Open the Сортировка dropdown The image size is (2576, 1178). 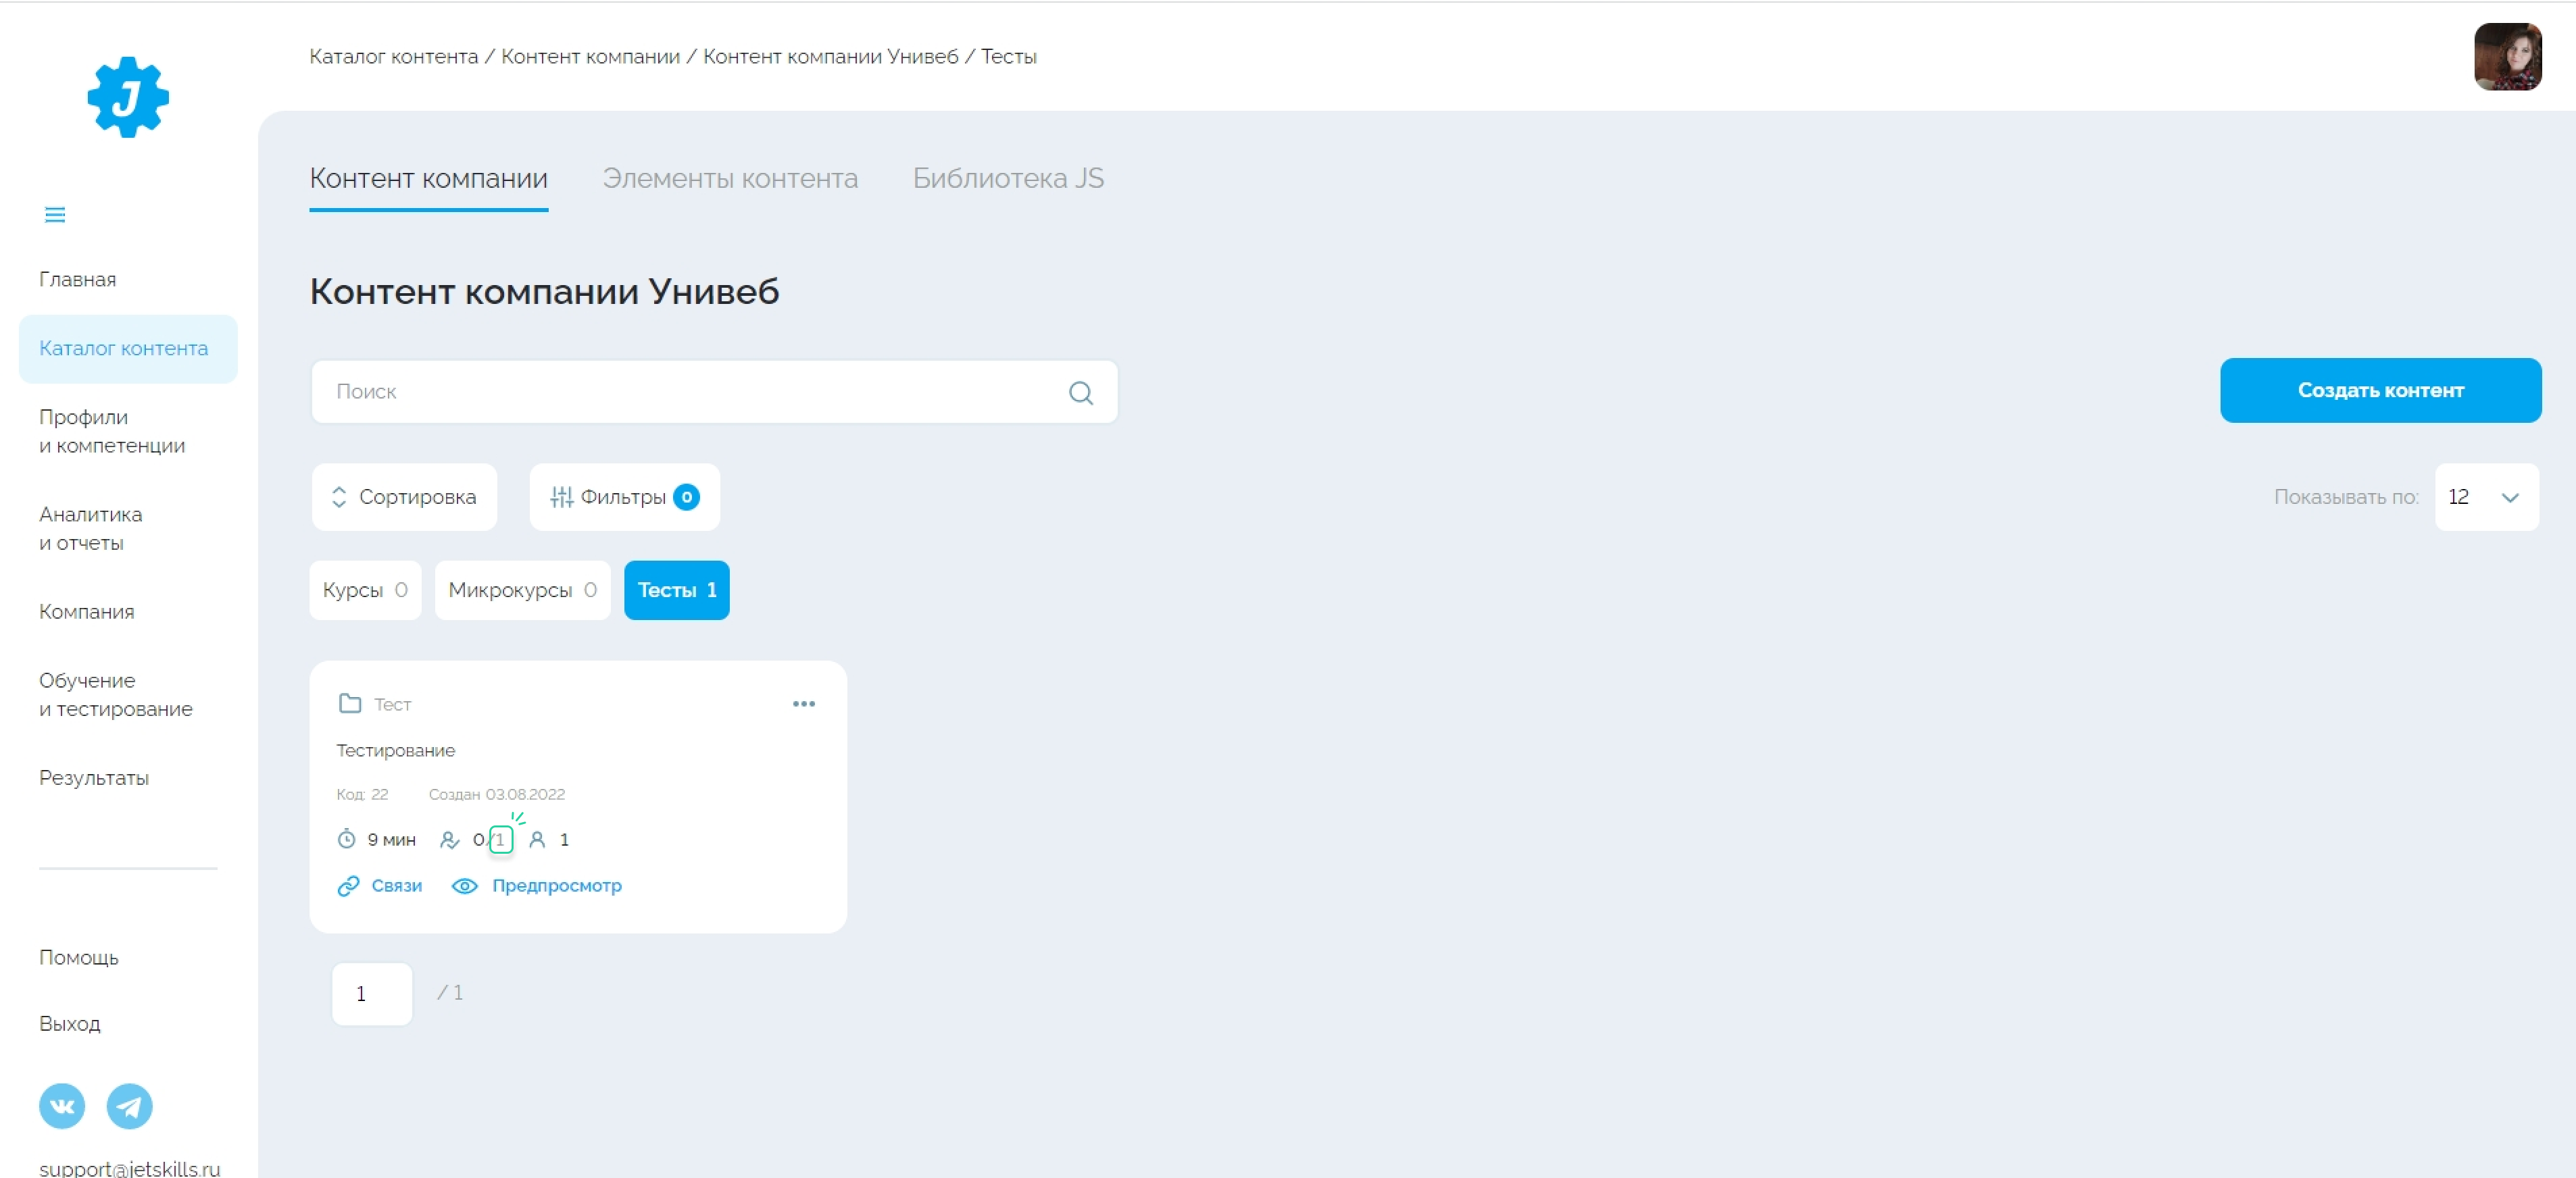pyautogui.click(x=404, y=496)
